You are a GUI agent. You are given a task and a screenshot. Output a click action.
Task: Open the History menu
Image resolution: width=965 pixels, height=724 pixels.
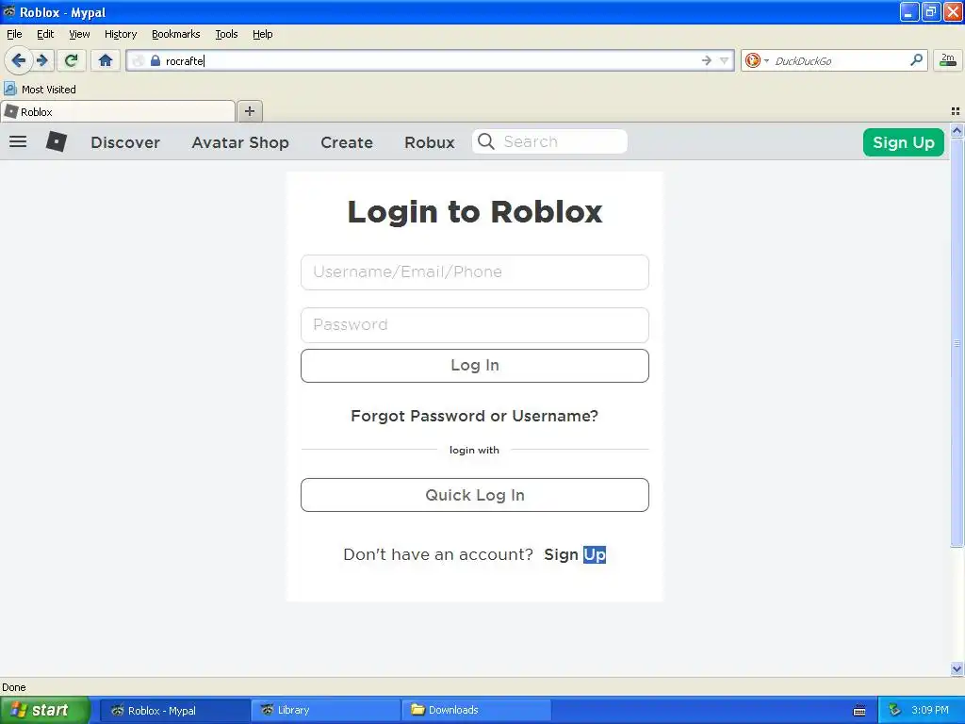click(121, 34)
